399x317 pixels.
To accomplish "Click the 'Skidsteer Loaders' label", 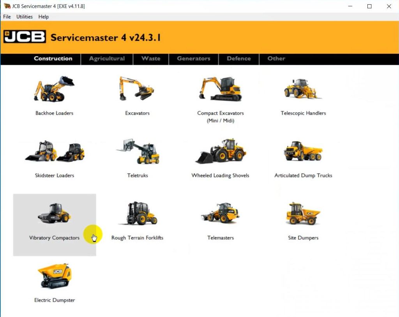I will click(x=55, y=175).
